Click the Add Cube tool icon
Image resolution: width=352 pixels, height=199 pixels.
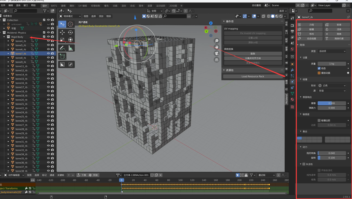[x=62, y=56]
